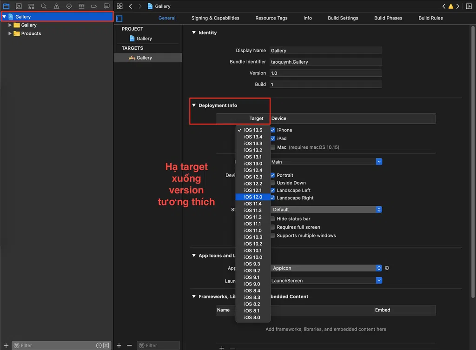The width and height of the screenshot is (476, 350).
Task: Remove the selected target with minus button
Action: tap(129, 345)
